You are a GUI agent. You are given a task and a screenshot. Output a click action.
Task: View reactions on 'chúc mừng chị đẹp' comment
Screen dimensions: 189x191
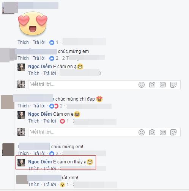click(x=56, y=106)
